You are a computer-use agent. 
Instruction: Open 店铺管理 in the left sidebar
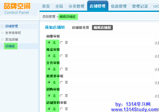click(x=11, y=26)
